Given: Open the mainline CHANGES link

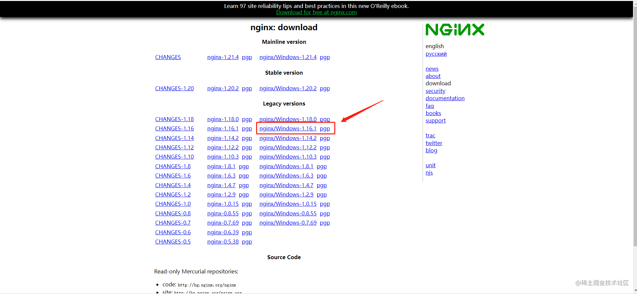Looking at the screenshot, I should tap(168, 57).
